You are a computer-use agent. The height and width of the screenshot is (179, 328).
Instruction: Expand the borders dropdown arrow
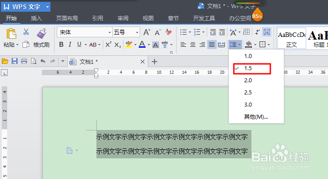[269, 45]
